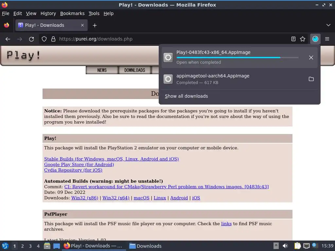
Task: Click the show desktop taskbar icon
Action: coord(56,246)
